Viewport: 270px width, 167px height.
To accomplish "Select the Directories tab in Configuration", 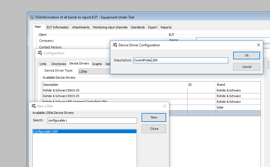I will [59, 64].
